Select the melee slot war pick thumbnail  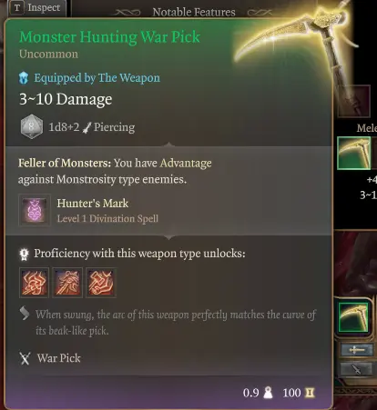point(354,153)
